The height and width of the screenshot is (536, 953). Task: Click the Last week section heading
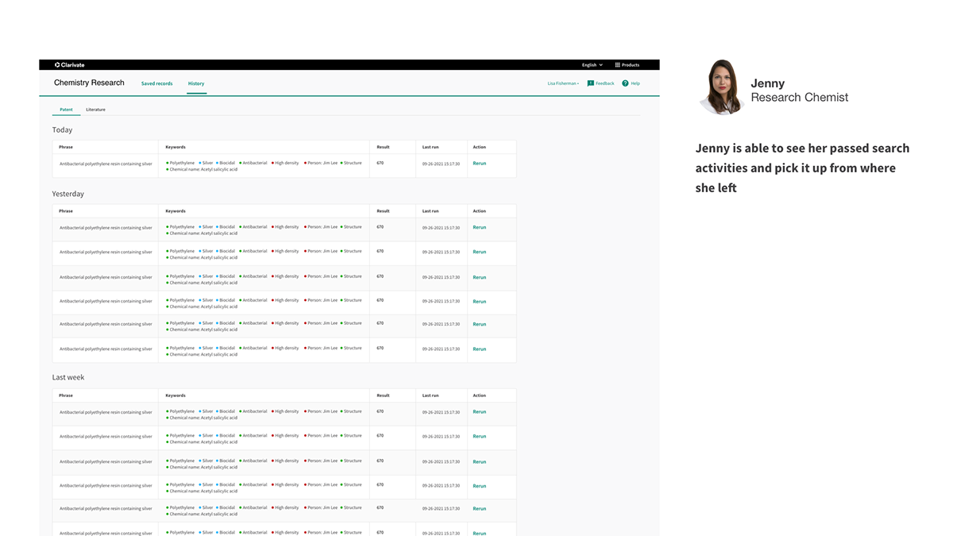click(x=68, y=378)
